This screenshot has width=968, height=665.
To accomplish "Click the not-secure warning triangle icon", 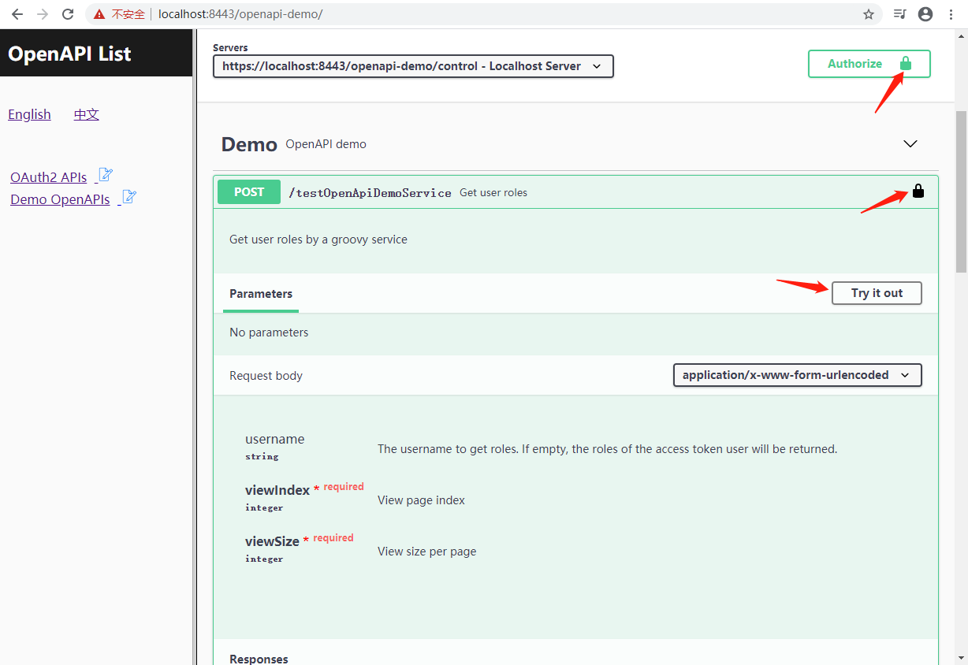I will click(x=99, y=14).
